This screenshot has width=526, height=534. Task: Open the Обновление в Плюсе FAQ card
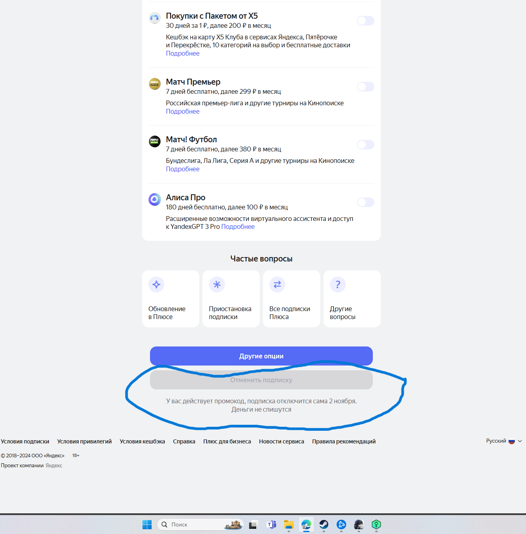171,299
